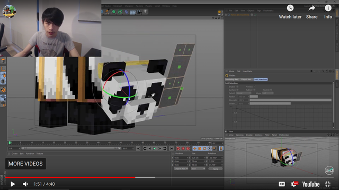Open Attribute Manager User Data menu
The image size is (339, 190).
[x=247, y=71]
